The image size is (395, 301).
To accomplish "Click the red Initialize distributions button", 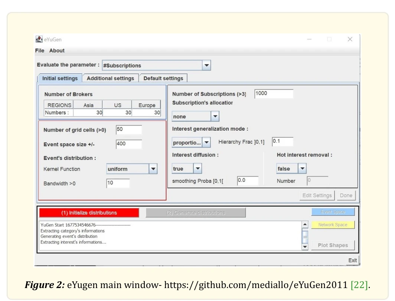I will point(89,213).
